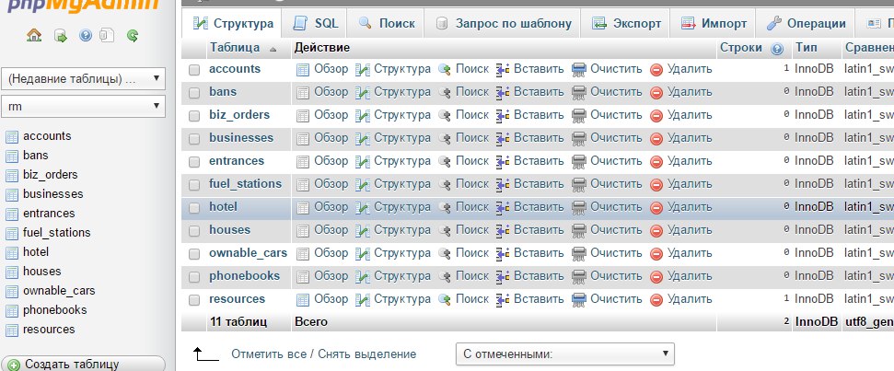
Task: Click delete icon in hotel row
Action: coord(656,207)
